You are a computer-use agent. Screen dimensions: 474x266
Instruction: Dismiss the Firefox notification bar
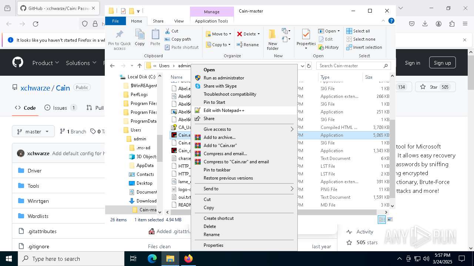click(x=465, y=40)
